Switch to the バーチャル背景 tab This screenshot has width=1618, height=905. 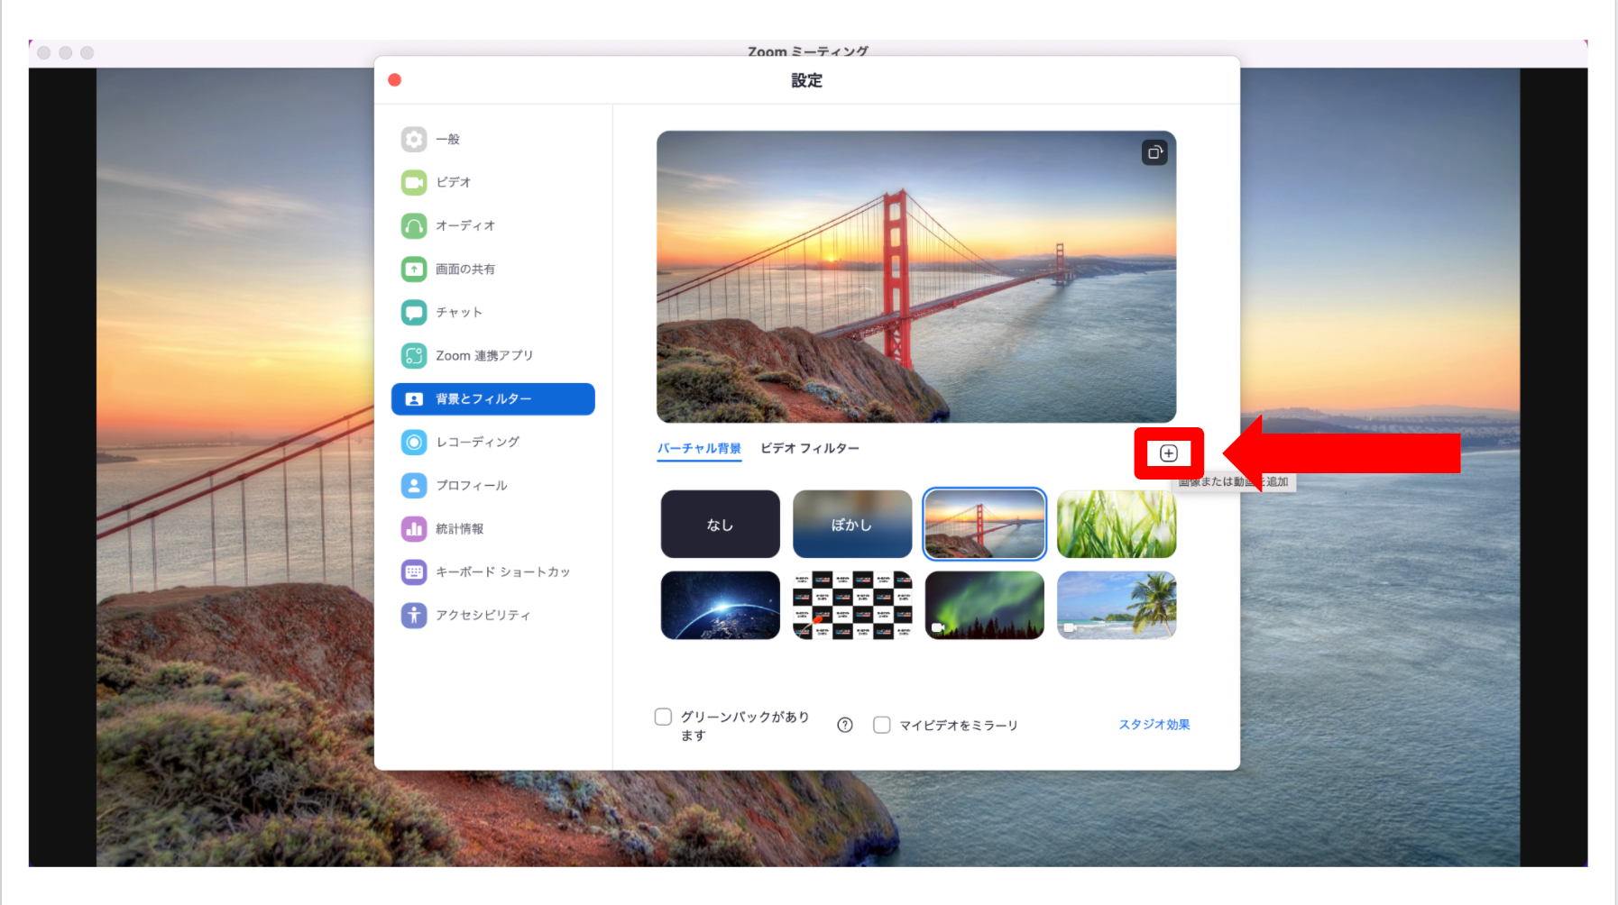(699, 449)
